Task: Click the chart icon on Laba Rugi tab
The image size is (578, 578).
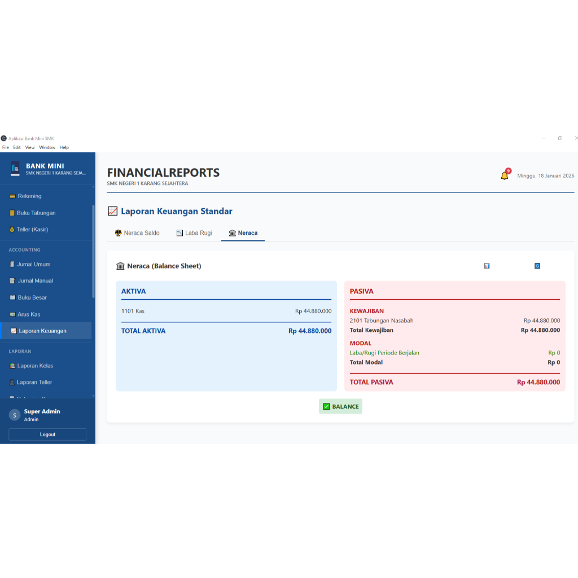Action: (179, 233)
